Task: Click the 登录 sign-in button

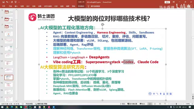Action: [x=167, y=2]
